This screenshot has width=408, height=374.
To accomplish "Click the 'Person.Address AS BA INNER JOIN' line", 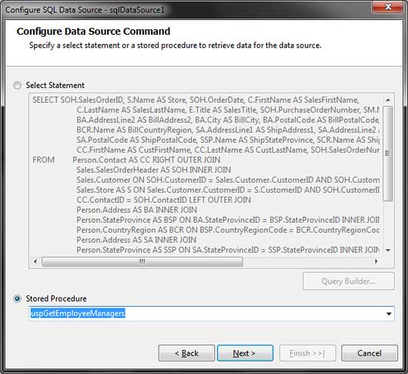I will coord(136,210).
